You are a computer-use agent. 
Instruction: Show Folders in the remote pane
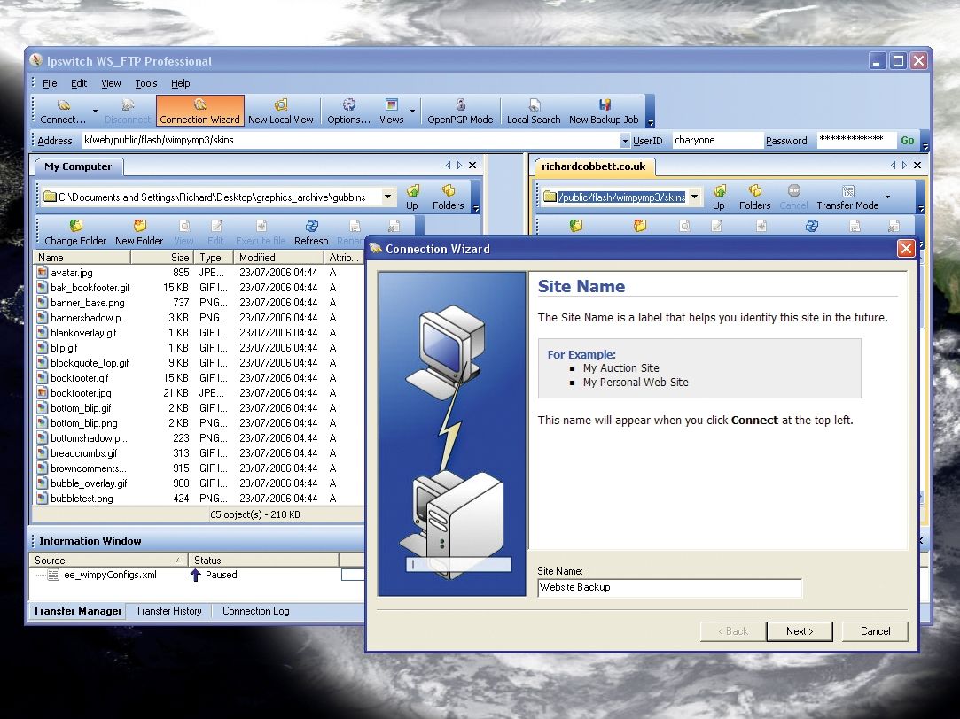(754, 197)
